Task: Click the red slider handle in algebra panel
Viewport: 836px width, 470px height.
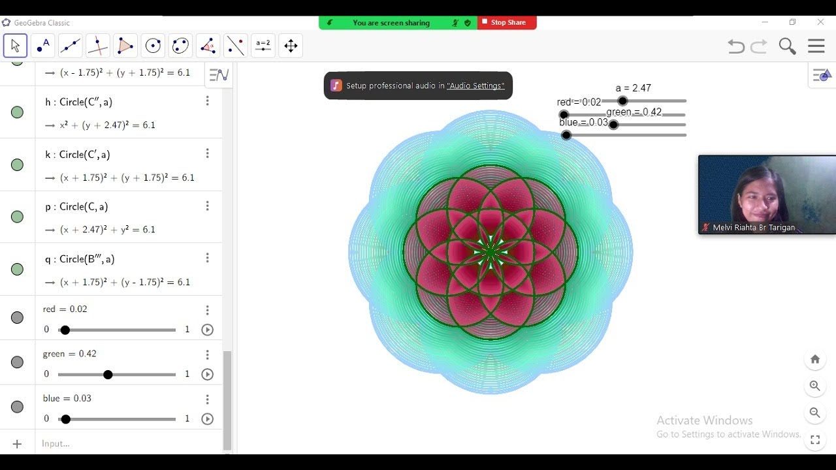Action: 65,330
